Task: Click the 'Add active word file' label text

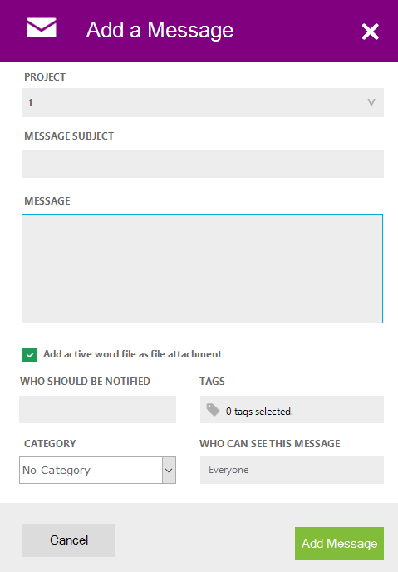Action: [x=132, y=354]
